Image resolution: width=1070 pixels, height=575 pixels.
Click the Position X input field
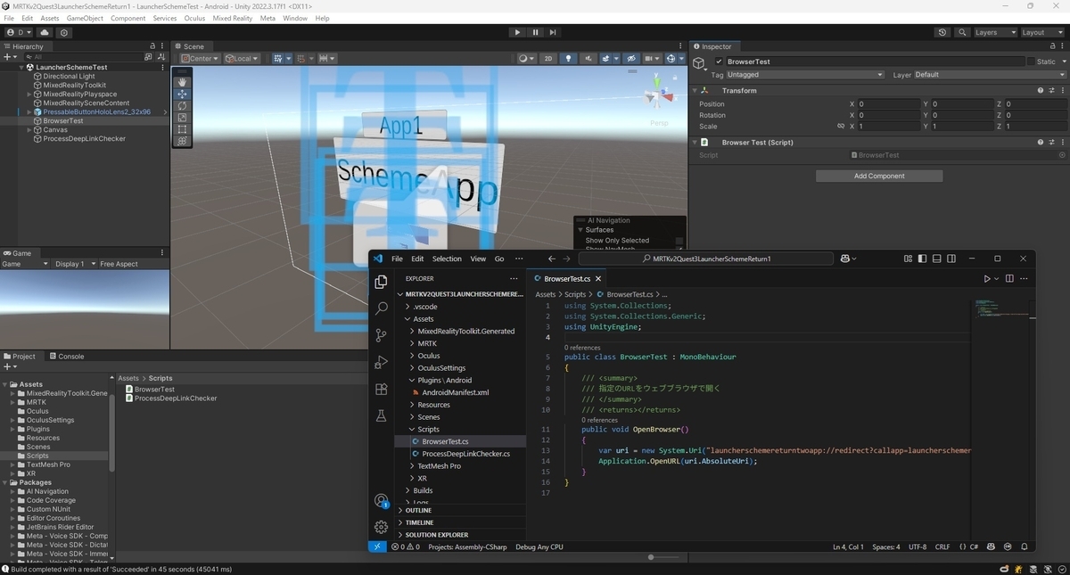888,104
